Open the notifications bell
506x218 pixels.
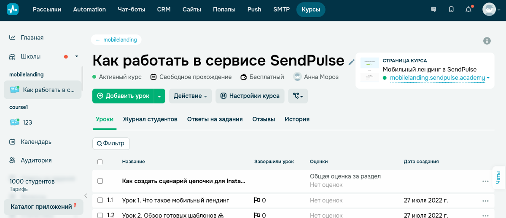468,9
